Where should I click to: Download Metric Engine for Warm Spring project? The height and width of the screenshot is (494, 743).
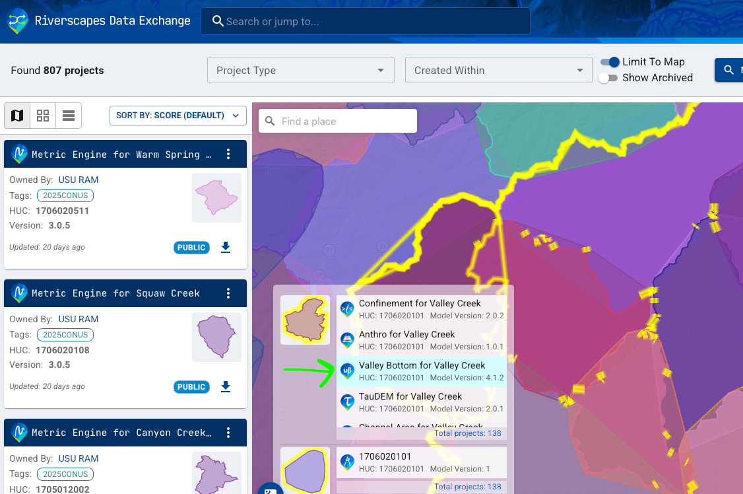tap(226, 248)
